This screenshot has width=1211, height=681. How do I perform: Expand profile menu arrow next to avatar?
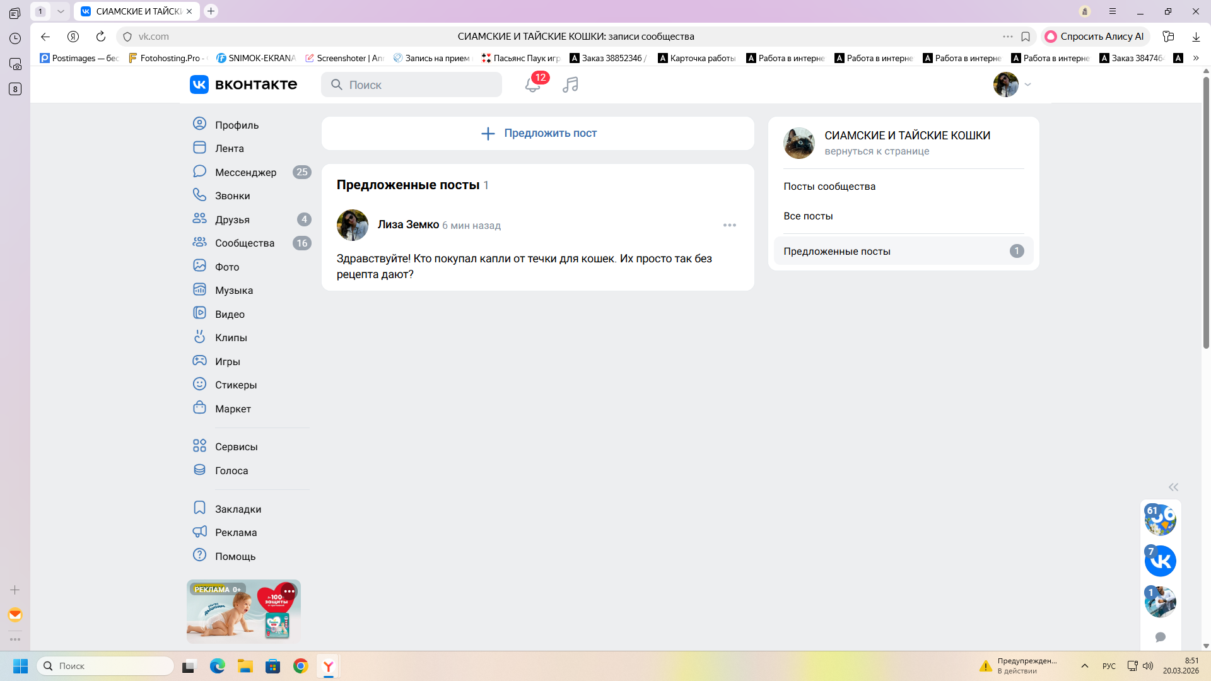click(1028, 84)
